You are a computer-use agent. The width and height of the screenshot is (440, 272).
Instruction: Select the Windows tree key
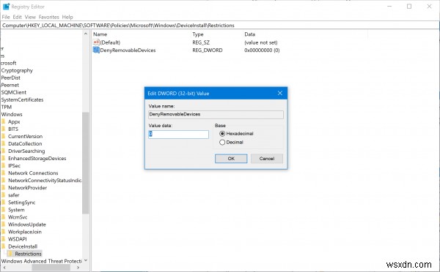tap(12, 115)
